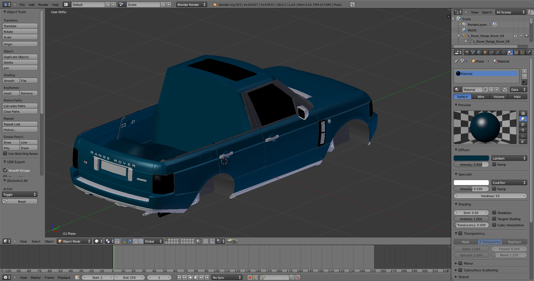Enable the rotate manipulator arc icon
The height and width of the screenshot is (281, 534).
(135, 241)
